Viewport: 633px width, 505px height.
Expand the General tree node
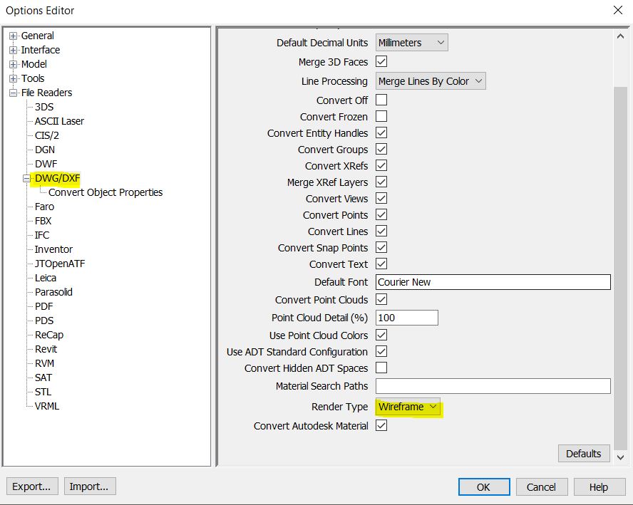(x=14, y=36)
